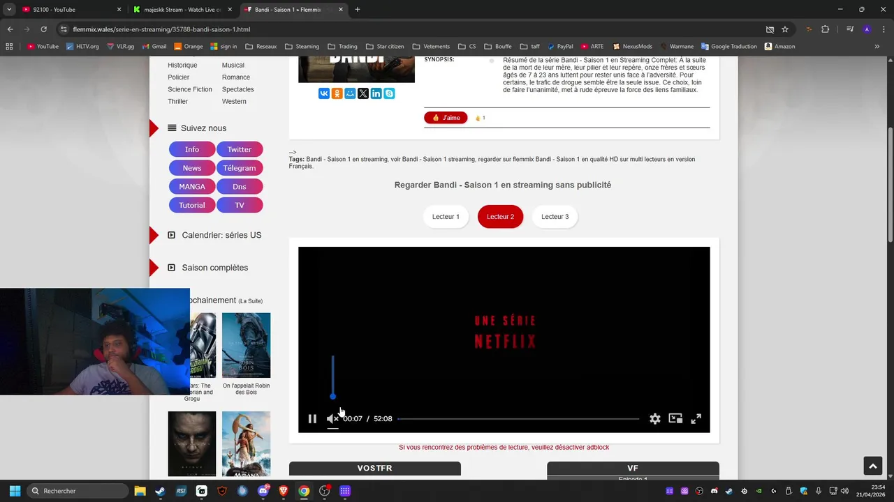Screen dimensions: 894x502
Task: Select Lecteur 3 player
Action: pyautogui.click(x=555, y=217)
